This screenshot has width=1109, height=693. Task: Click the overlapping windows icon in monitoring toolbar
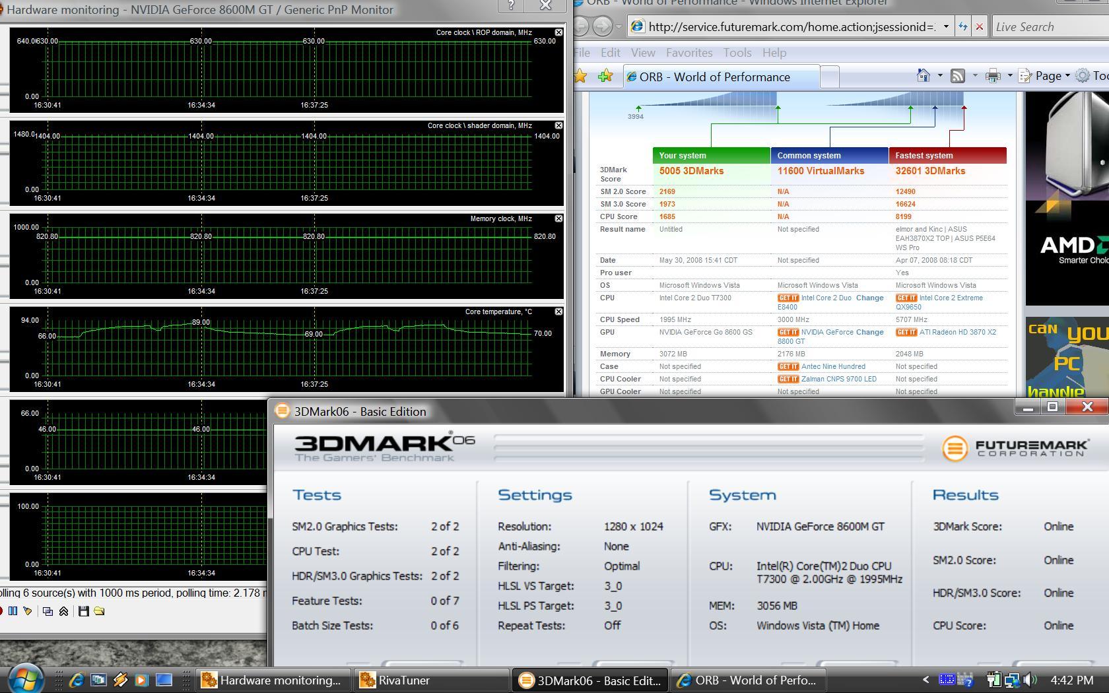tap(48, 611)
